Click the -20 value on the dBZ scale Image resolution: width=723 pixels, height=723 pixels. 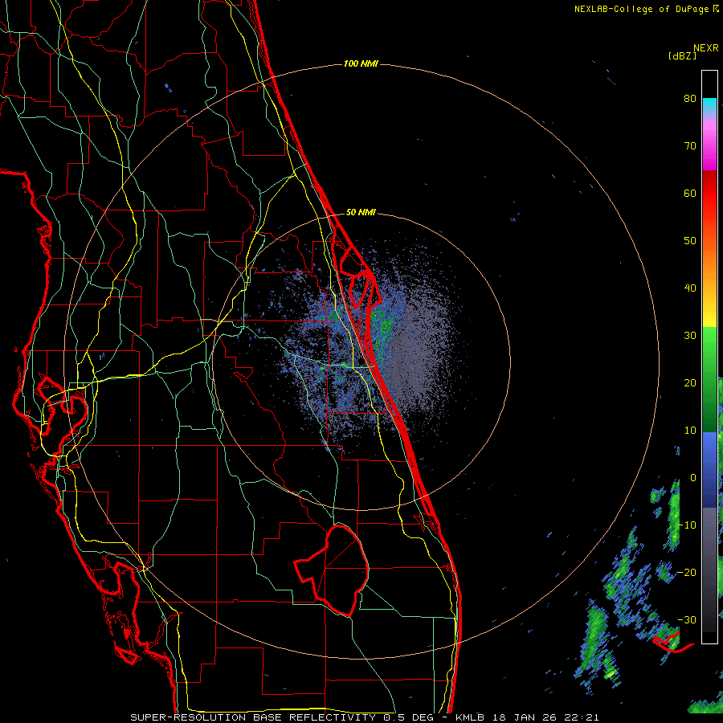point(687,572)
